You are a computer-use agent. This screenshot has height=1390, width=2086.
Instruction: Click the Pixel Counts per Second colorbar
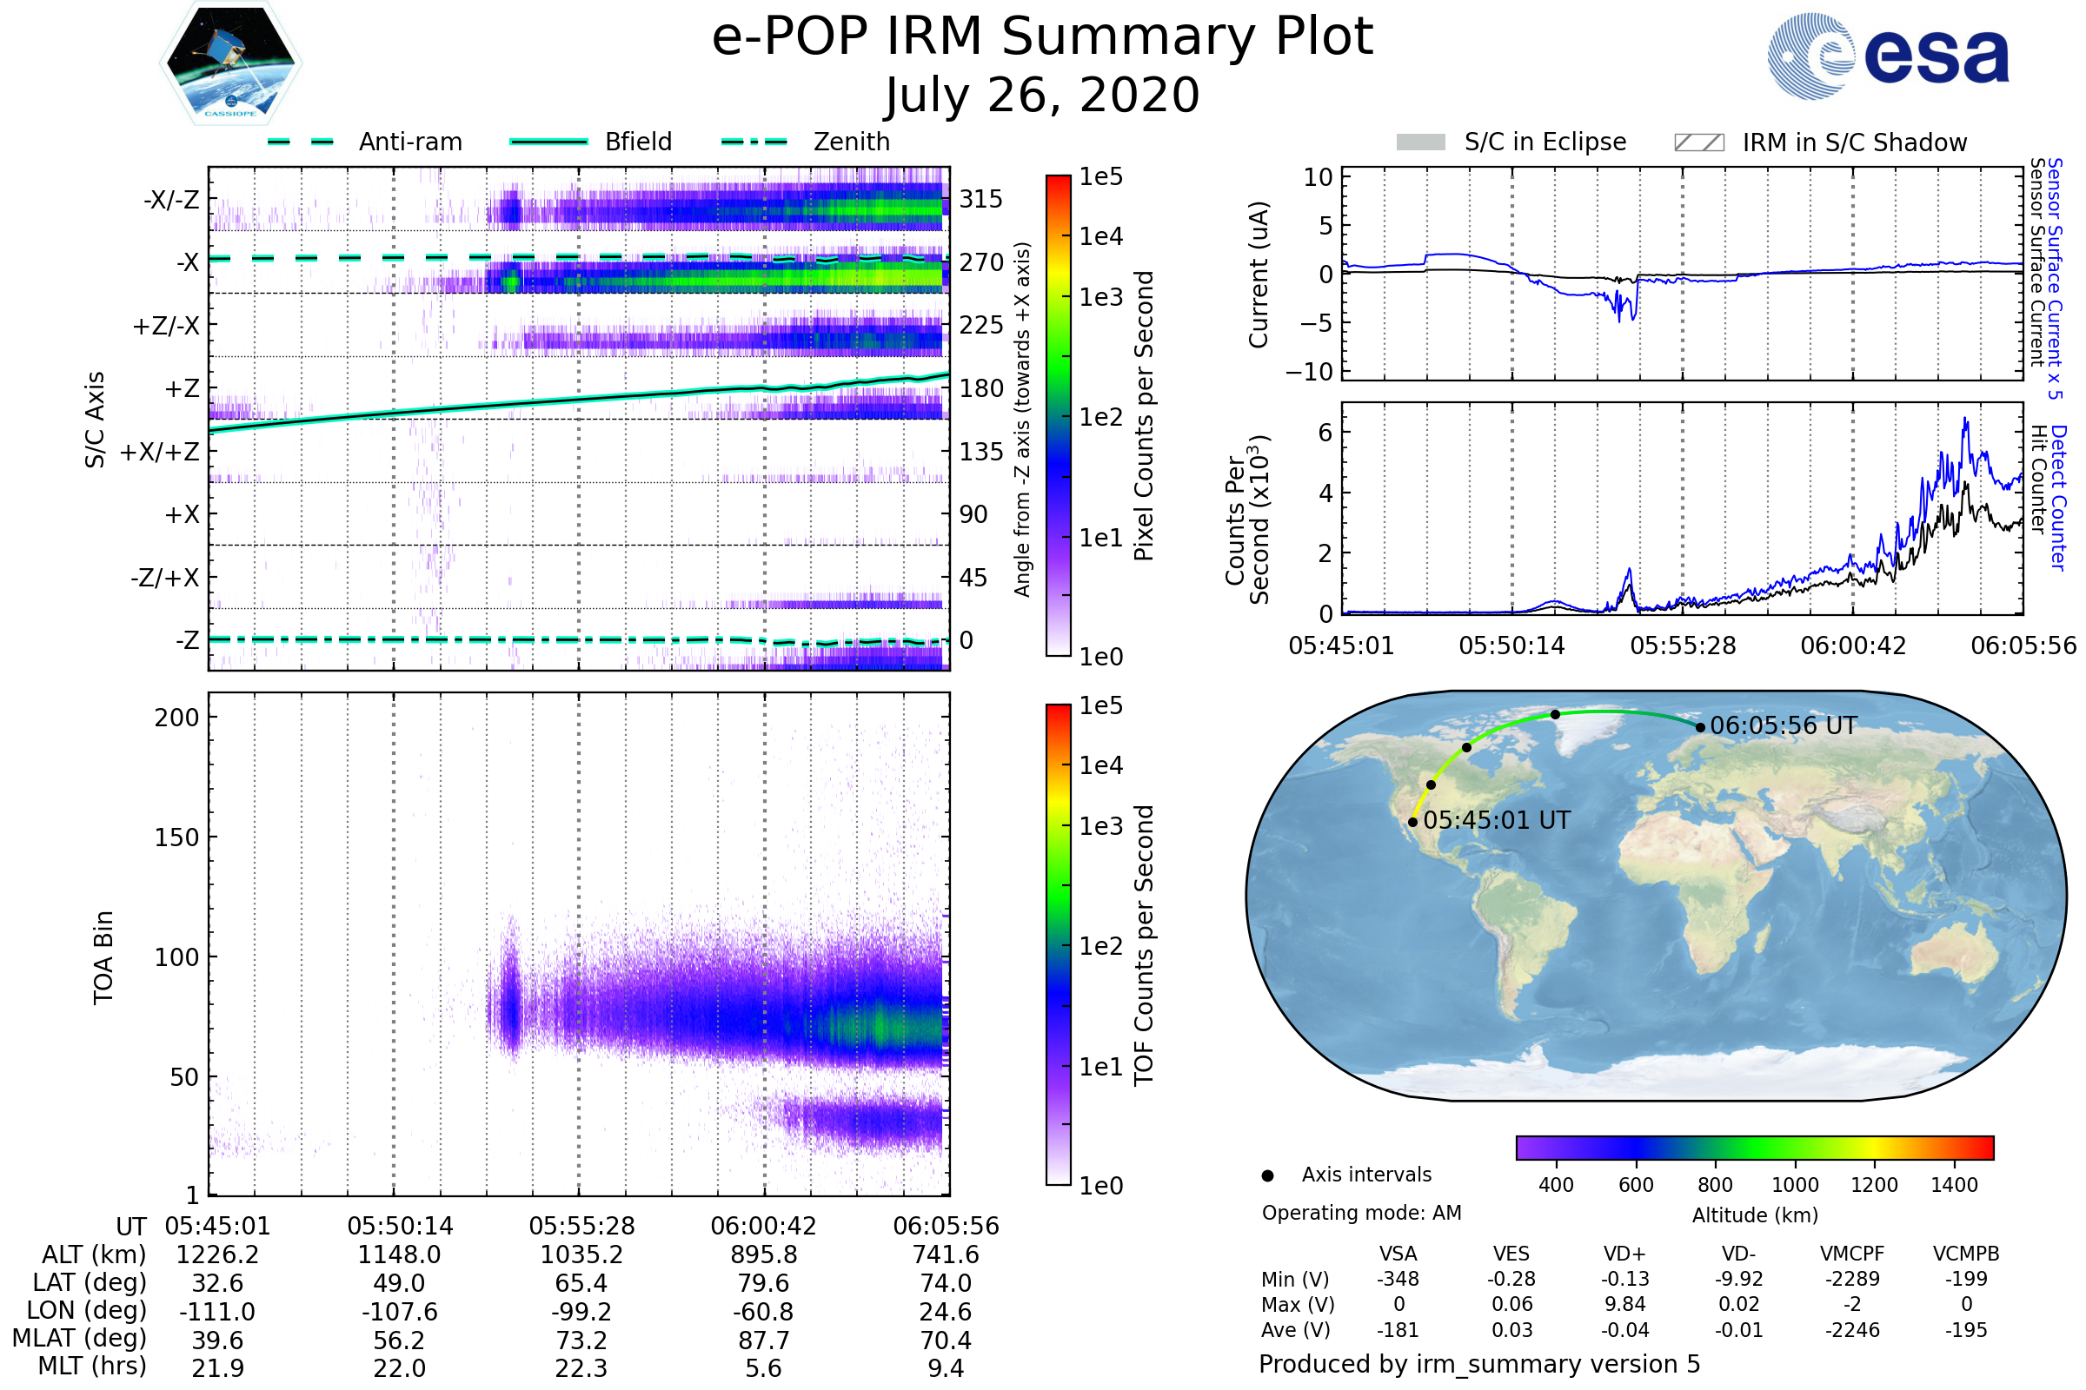[x=1058, y=415]
